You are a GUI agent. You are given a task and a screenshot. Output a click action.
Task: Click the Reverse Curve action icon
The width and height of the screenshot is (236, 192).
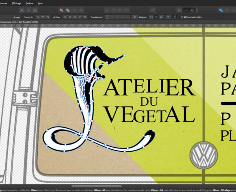point(85,17)
